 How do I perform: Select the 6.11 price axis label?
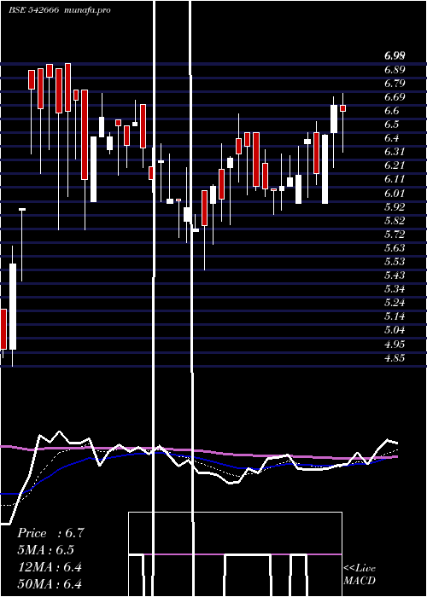[395, 179]
